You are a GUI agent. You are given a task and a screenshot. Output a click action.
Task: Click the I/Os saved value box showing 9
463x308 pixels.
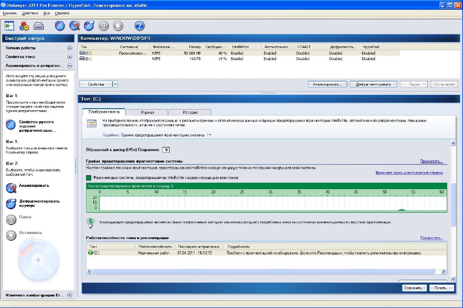coord(166,150)
